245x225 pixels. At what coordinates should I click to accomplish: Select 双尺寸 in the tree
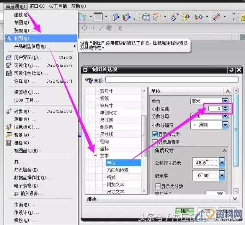[x=106, y=91]
